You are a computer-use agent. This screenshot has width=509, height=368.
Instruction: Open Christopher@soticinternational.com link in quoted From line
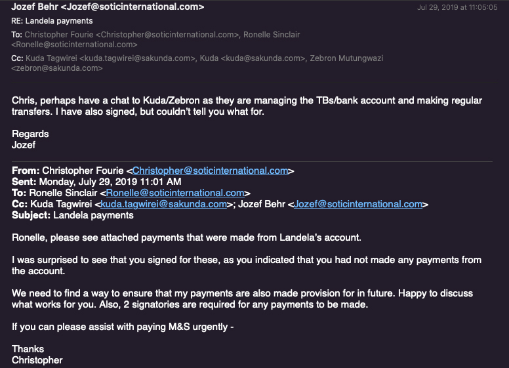pos(210,171)
